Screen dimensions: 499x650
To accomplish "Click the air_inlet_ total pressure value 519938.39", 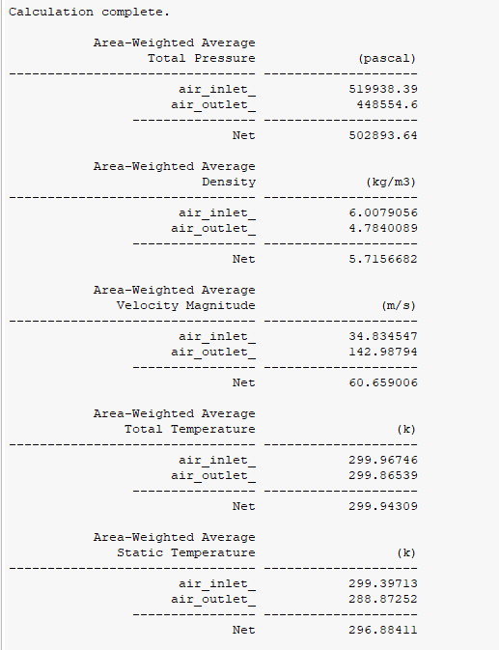I will coord(383,89).
